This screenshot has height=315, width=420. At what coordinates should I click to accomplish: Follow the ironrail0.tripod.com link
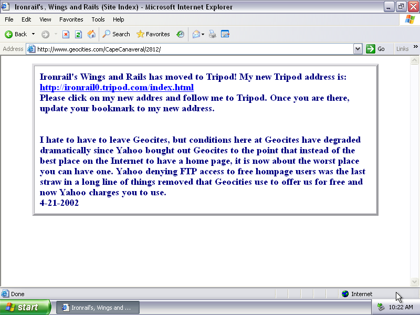117,88
